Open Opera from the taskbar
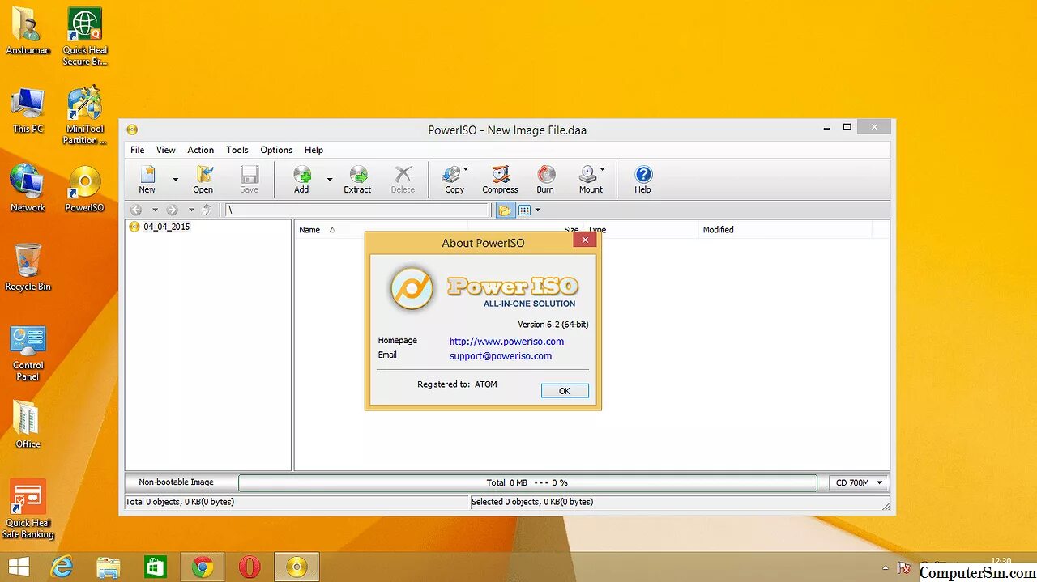 250,567
